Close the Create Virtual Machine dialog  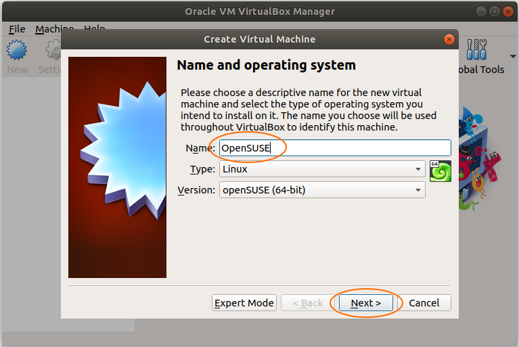click(x=449, y=39)
